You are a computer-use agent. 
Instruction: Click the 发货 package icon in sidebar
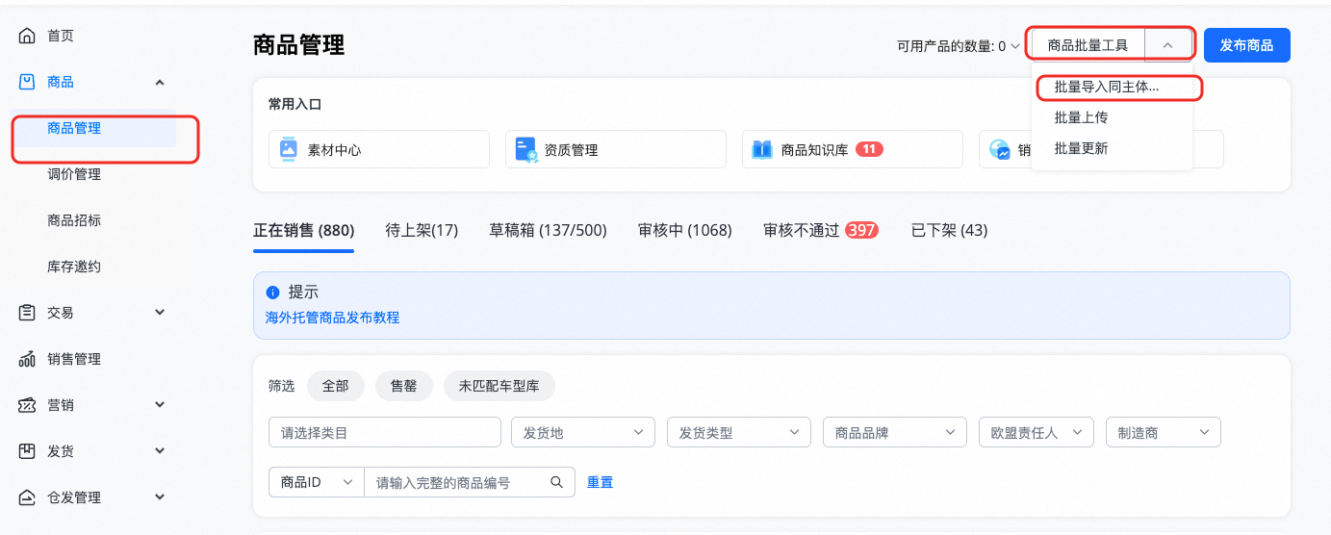(x=27, y=451)
